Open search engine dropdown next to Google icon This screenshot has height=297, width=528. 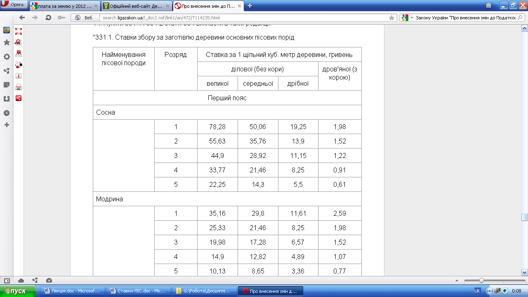(412, 18)
